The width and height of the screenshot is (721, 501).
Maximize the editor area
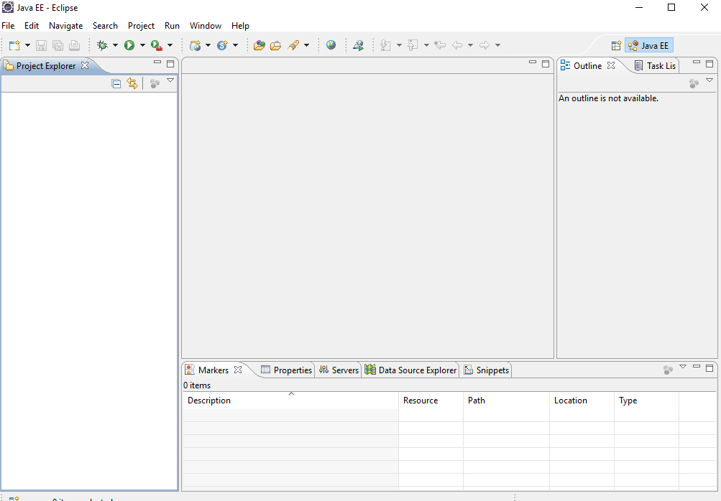(546, 64)
